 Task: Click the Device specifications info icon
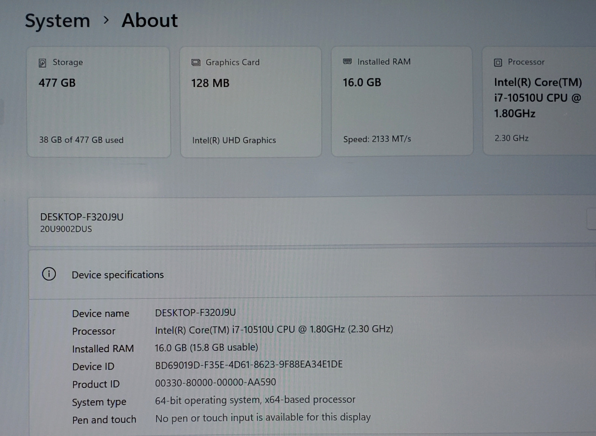(49, 274)
